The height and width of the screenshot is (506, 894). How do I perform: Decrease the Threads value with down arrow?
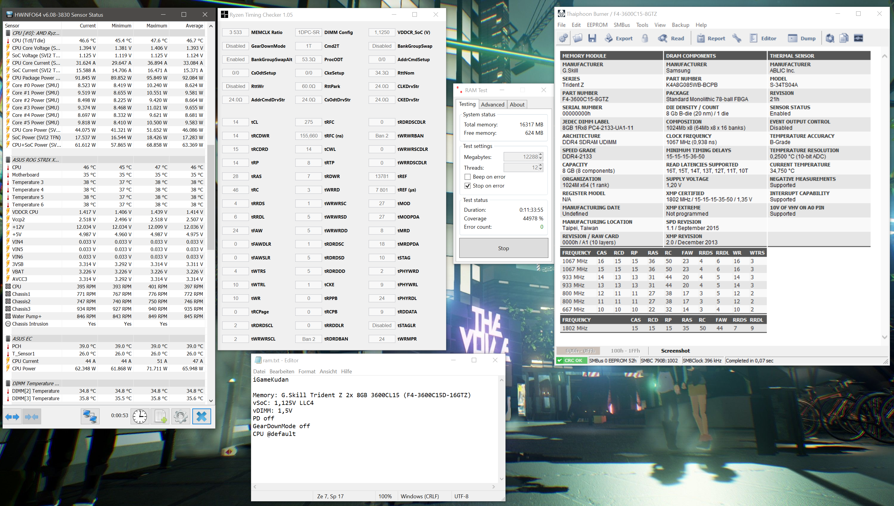pos(540,170)
